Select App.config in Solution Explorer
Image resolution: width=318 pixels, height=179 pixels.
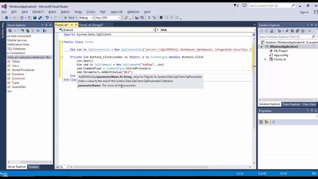(x=281, y=55)
